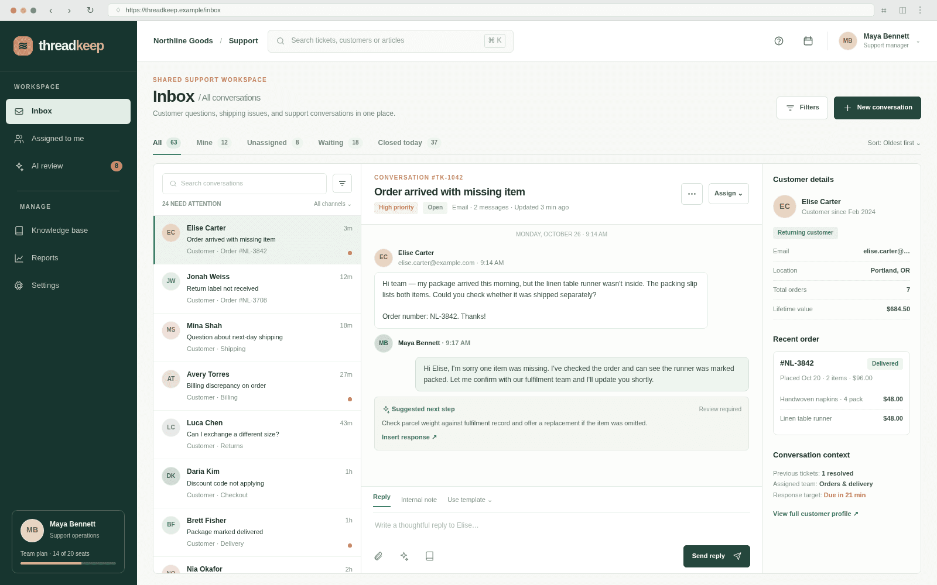Expand the Use template dropdown
Screen dimensions: 937x585
(470, 500)
